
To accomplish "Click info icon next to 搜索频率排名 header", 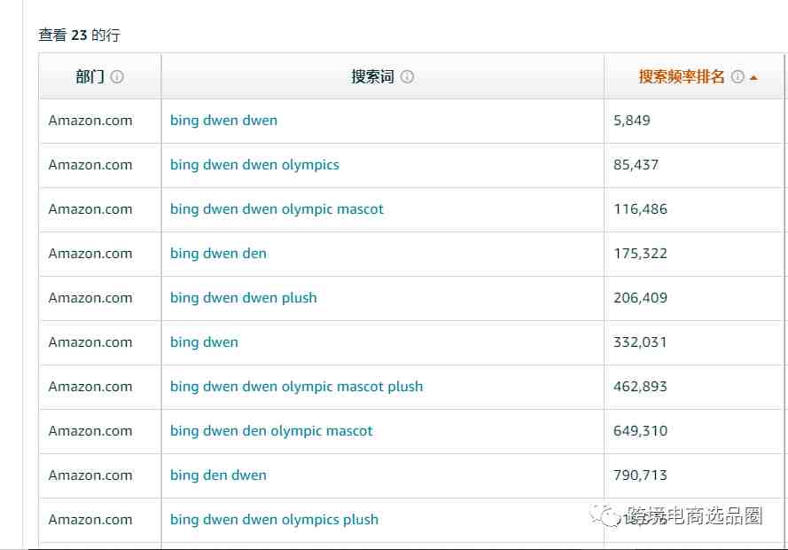I will coord(737,77).
